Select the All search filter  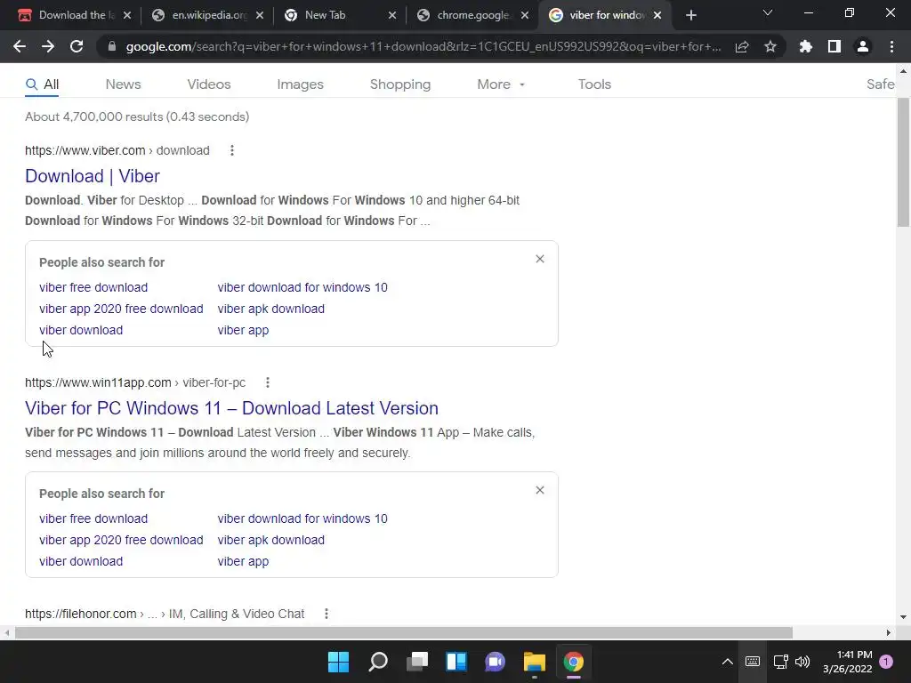click(x=43, y=84)
